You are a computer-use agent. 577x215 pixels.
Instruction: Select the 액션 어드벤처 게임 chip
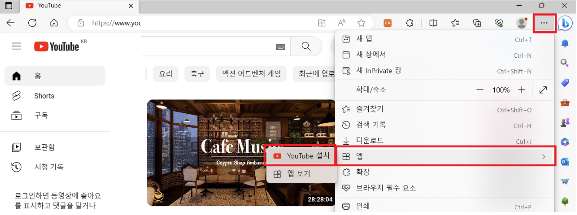pyautogui.click(x=251, y=74)
